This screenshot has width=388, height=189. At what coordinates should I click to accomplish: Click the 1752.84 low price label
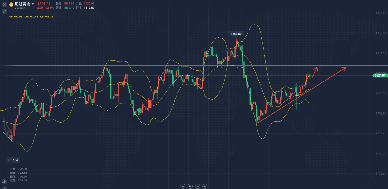12,160
